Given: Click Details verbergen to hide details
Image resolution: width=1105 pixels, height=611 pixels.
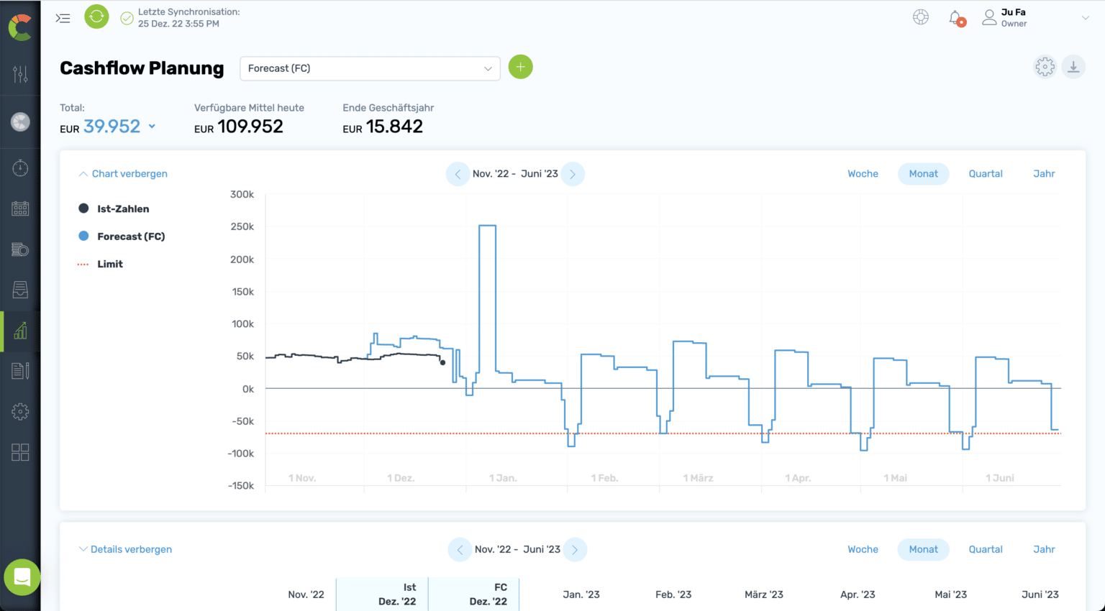Looking at the screenshot, I should pos(125,550).
